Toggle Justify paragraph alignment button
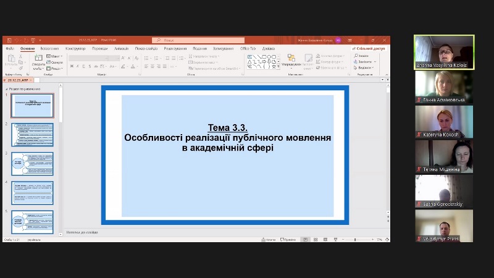 click(164, 66)
